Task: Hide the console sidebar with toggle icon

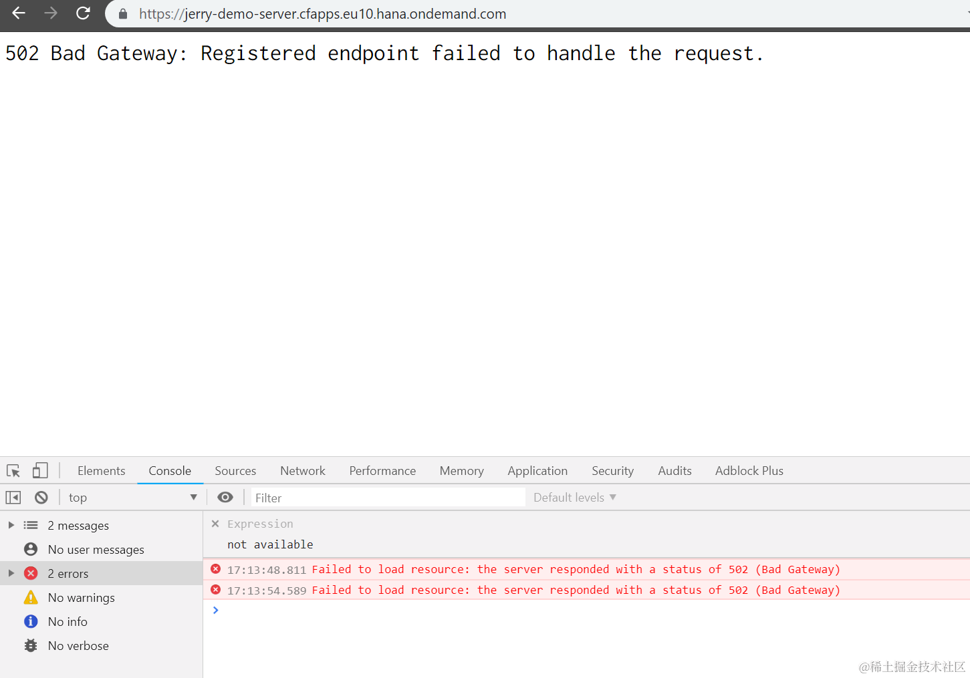Action: click(13, 498)
